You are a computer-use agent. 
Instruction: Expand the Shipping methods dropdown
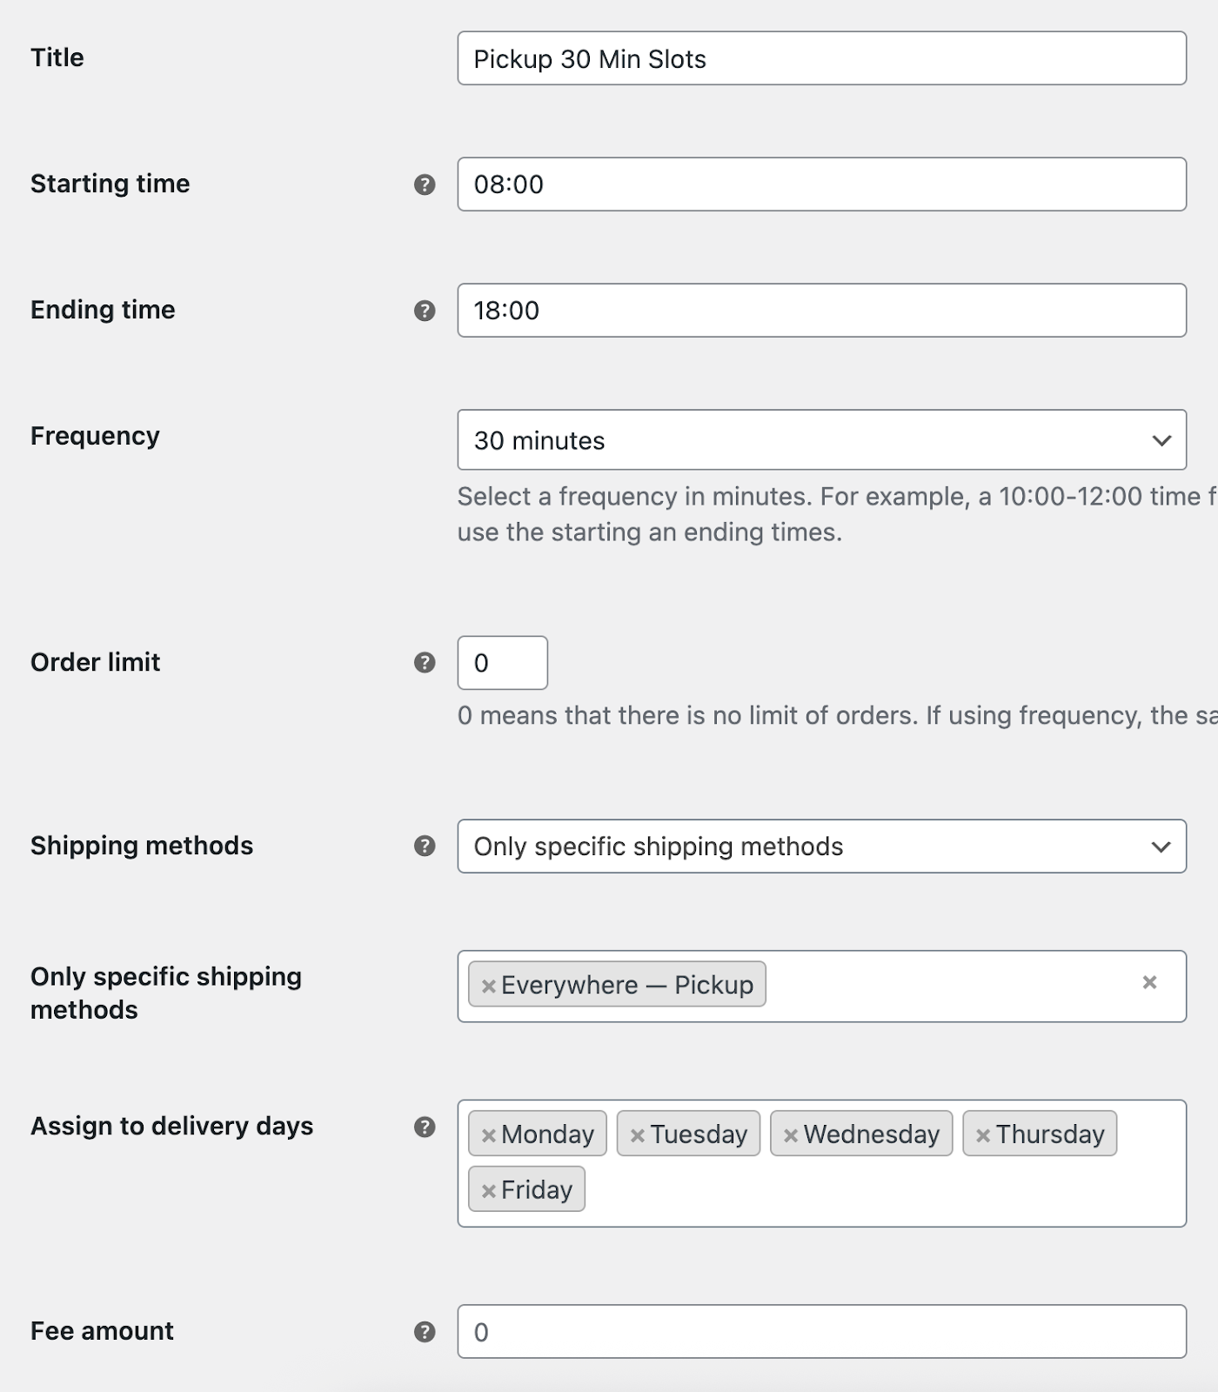click(x=821, y=847)
